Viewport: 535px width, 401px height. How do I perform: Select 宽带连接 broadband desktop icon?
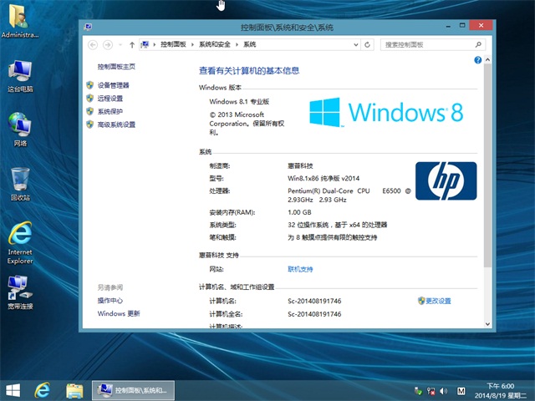coord(20,292)
